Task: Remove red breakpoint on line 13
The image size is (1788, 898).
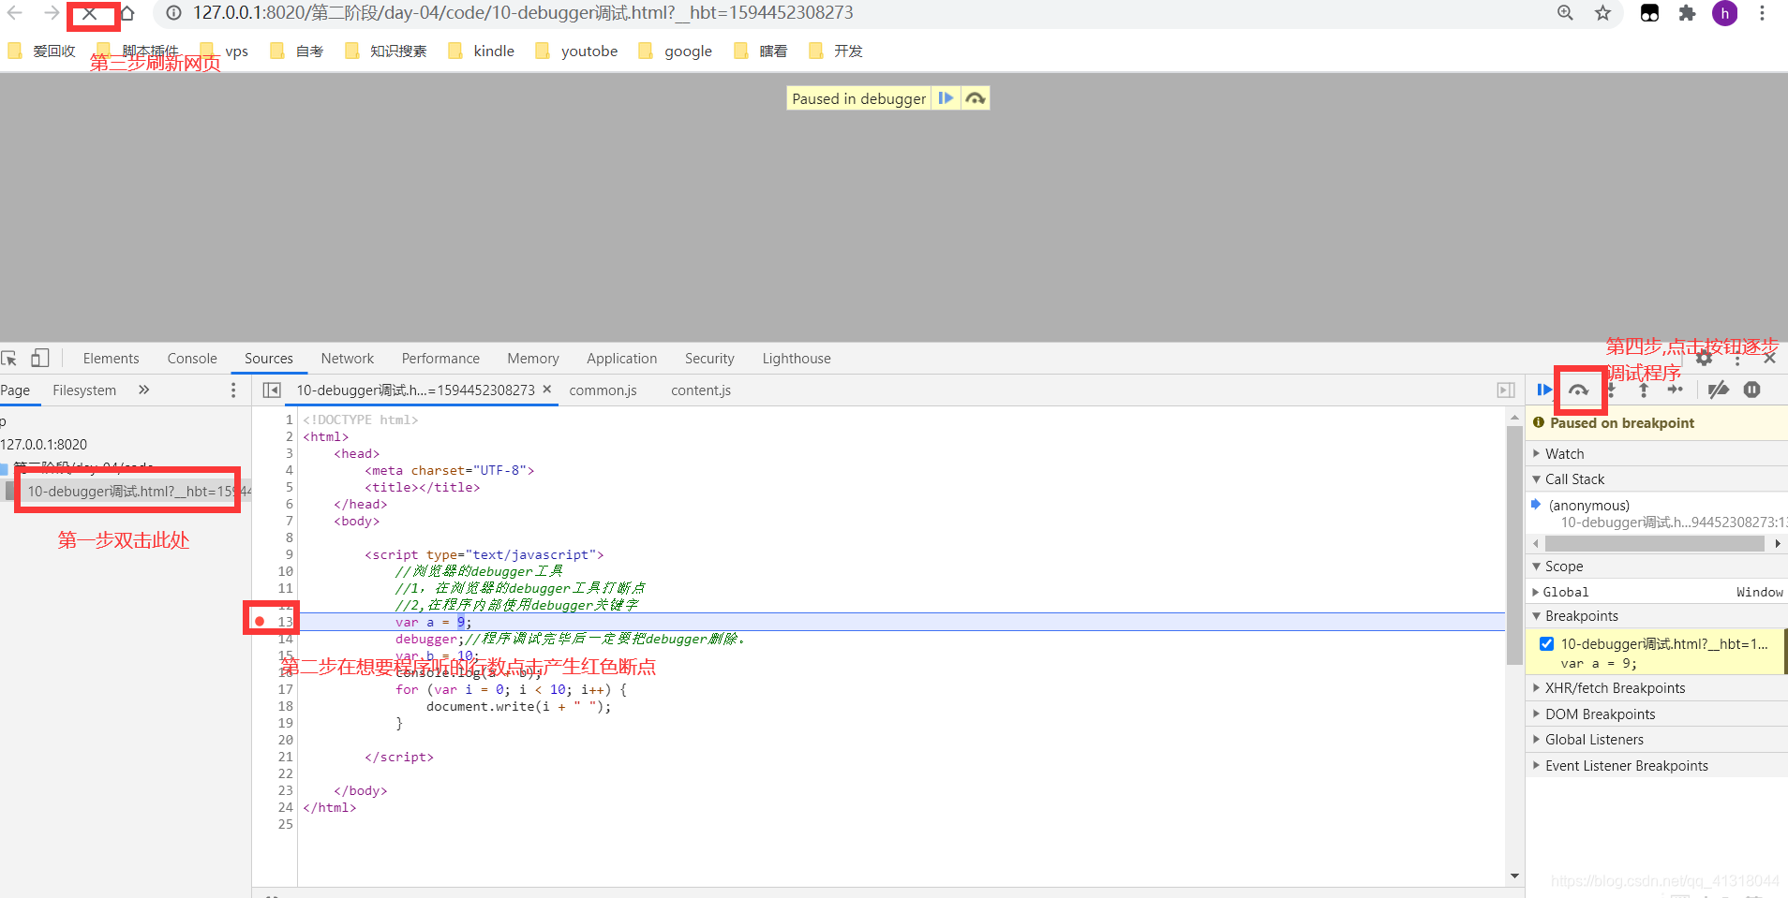Action: [260, 622]
